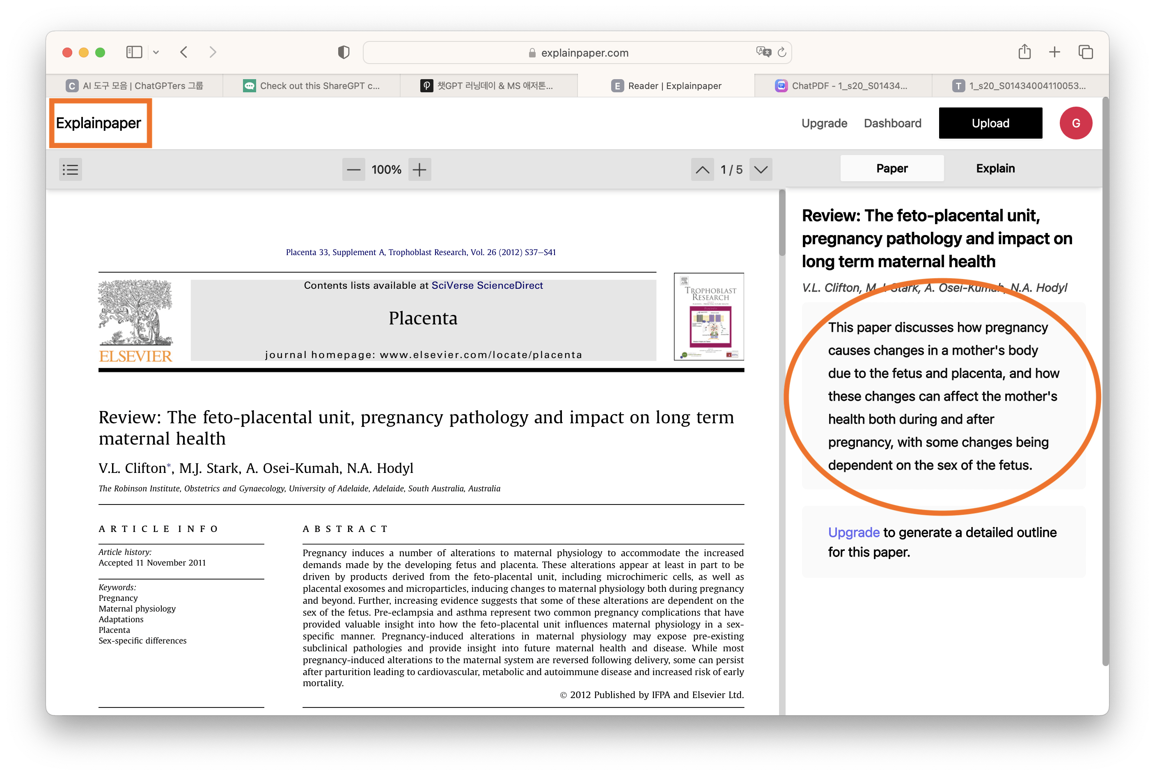This screenshot has width=1155, height=776.
Task: Zoom in with the plus button
Action: tap(419, 170)
